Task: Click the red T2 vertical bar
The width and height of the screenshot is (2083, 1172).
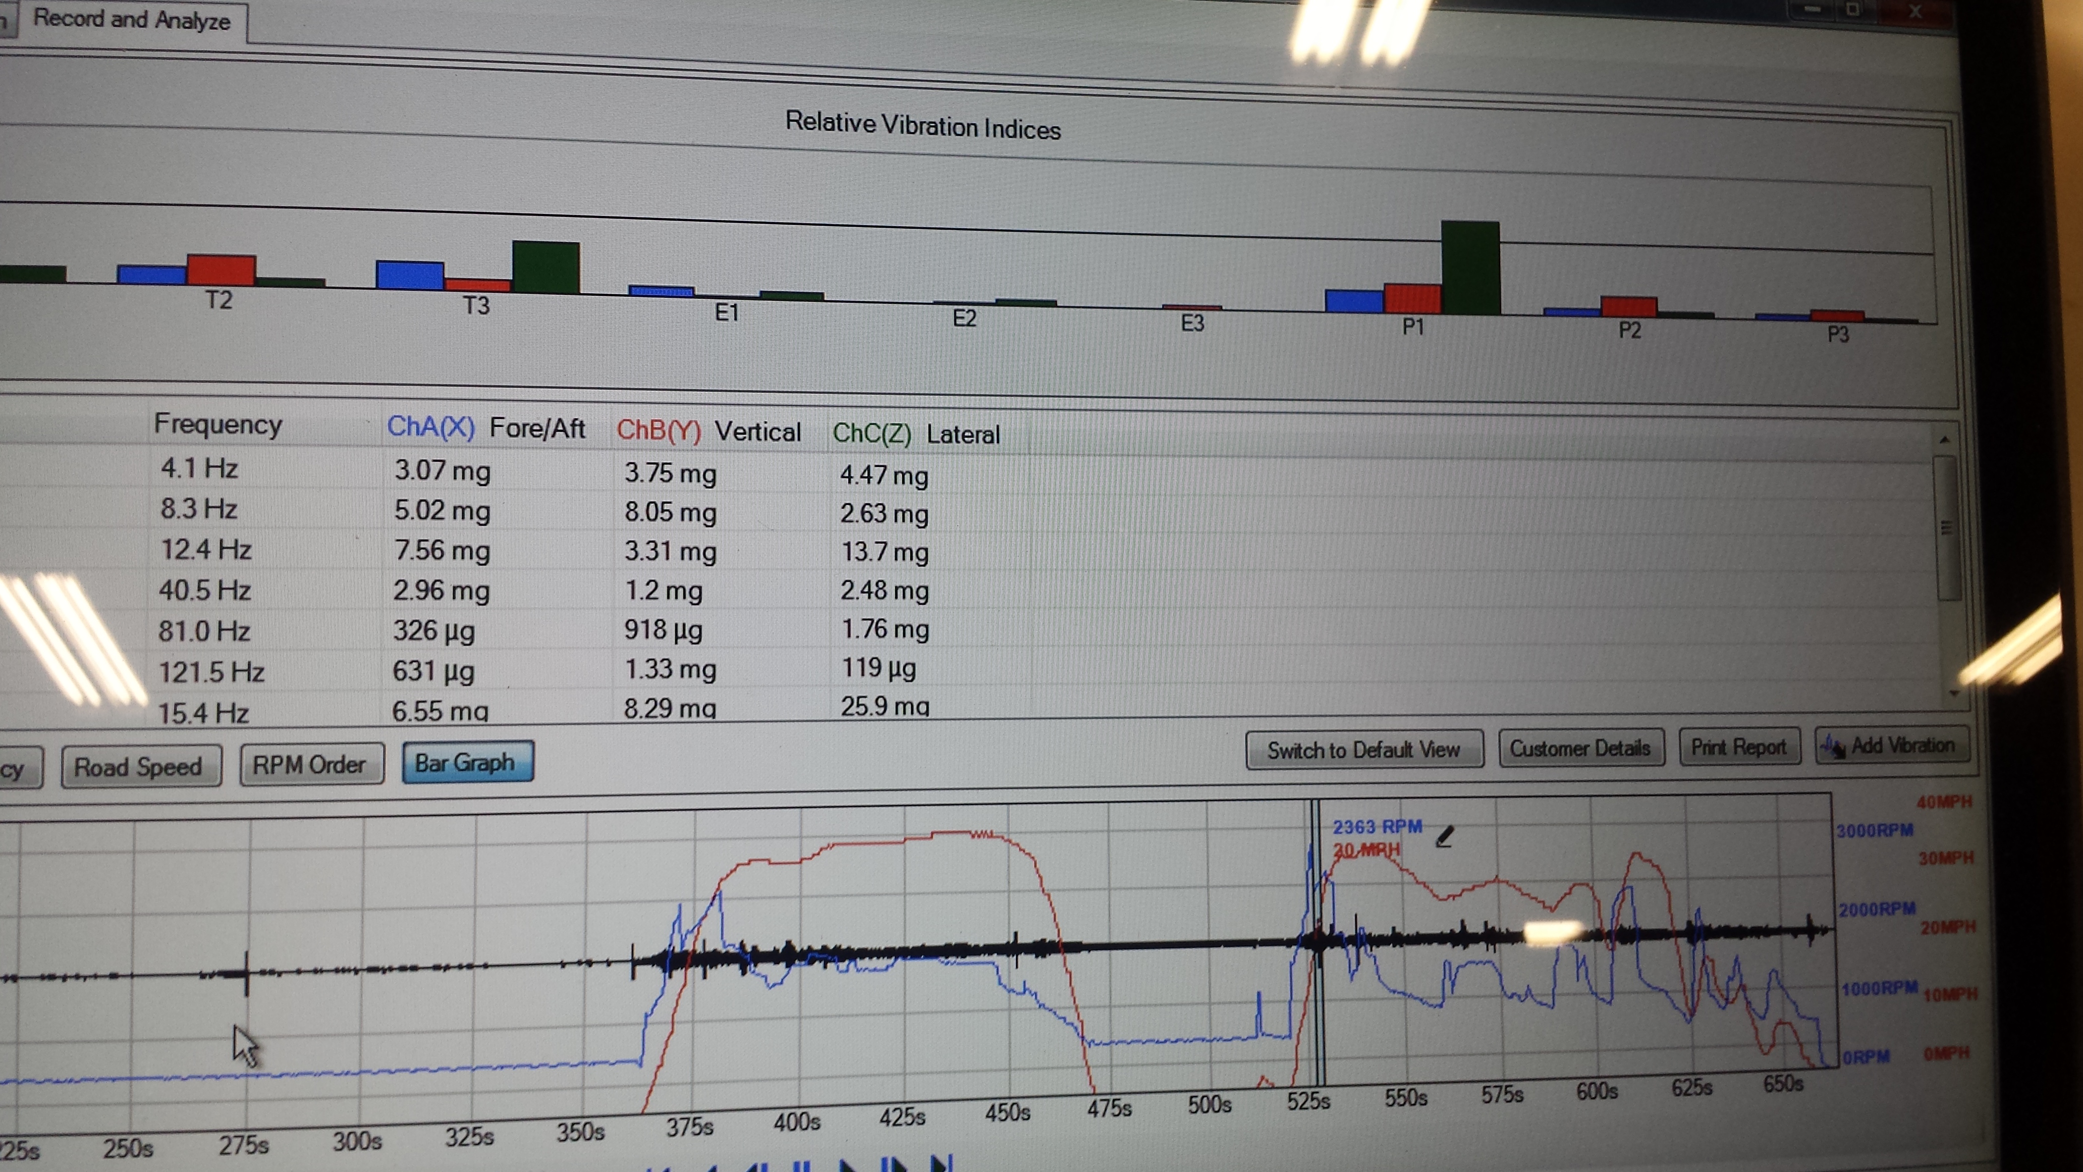Action: click(x=221, y=270)
